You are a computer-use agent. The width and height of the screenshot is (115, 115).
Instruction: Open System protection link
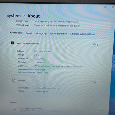pyautogui.click(x=58, y=34)
